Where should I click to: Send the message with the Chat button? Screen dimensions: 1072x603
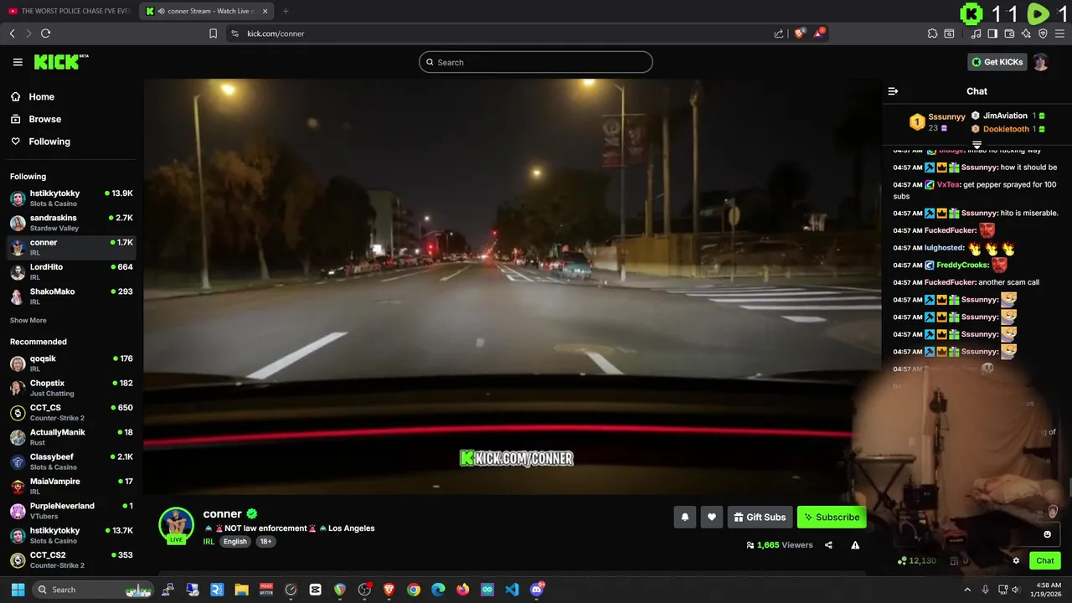(x=1044, y=561)
